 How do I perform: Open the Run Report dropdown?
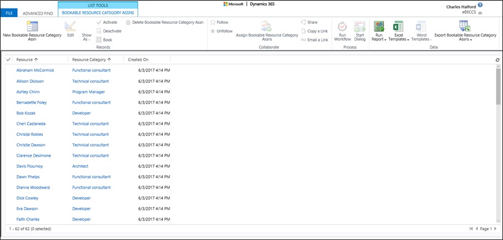(379, 37)
